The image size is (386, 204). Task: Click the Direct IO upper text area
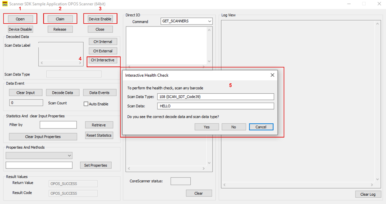coord(166,45)
